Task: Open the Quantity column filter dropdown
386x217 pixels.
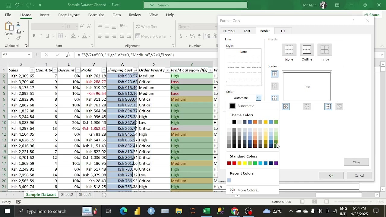Action: point(55,70)
